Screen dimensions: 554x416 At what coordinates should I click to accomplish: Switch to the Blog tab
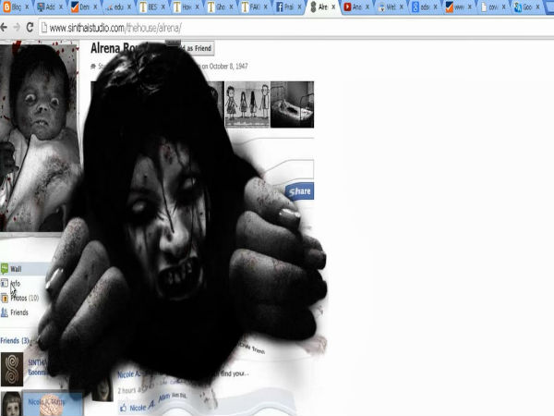pos(17,6)
